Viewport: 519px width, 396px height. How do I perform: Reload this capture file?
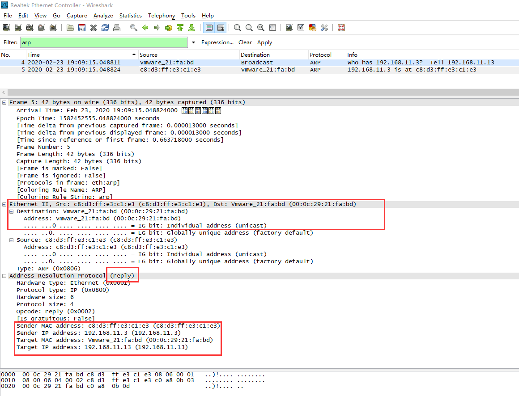tap(105, 27)
